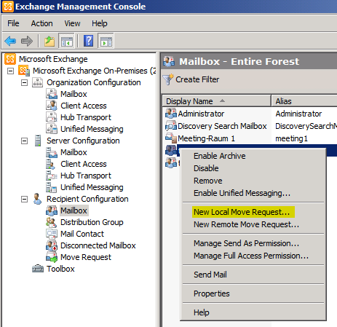The height and width of the screenshot is (327, 337).
Task: Choose Enable Unified Messaging from context menu
Action: [x=253, y=193]
